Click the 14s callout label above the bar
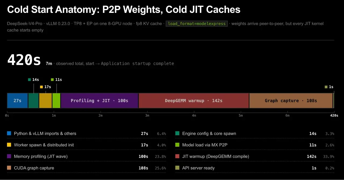This screenshot has height=180, width=344. (x=34, y=80)
